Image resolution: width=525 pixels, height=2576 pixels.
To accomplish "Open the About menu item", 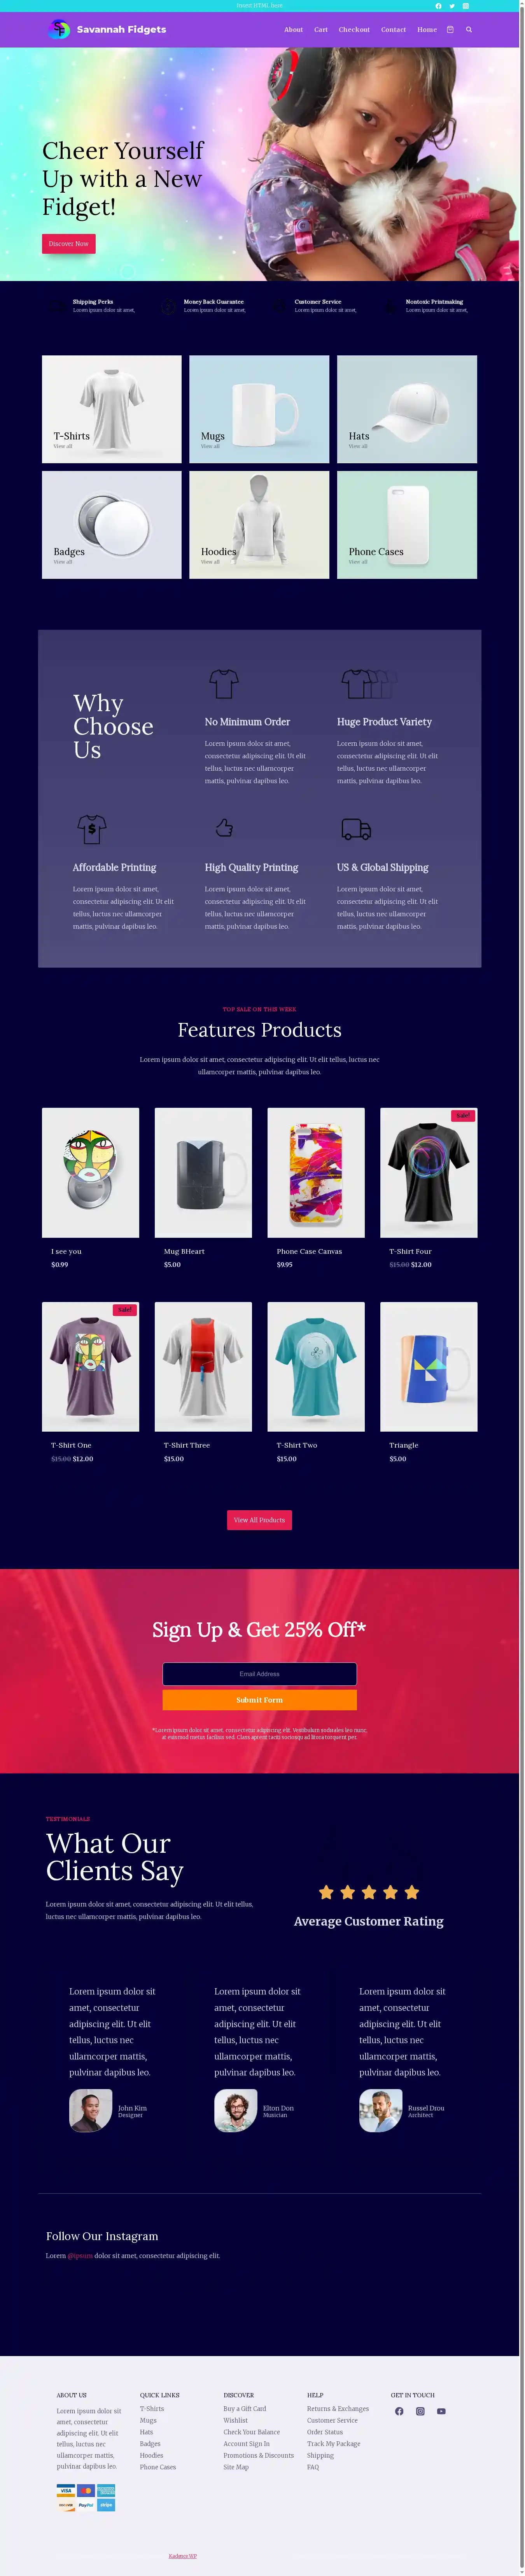I will (x=293, y=30).
